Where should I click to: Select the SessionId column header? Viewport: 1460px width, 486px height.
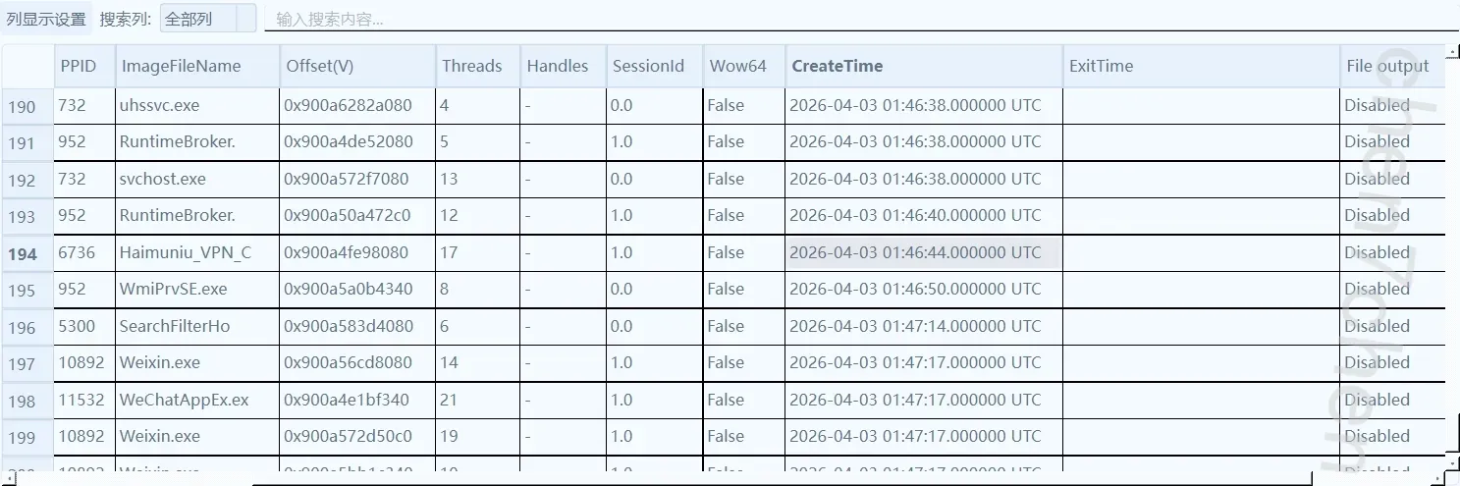pyautogui.click(x=648, y=67)
